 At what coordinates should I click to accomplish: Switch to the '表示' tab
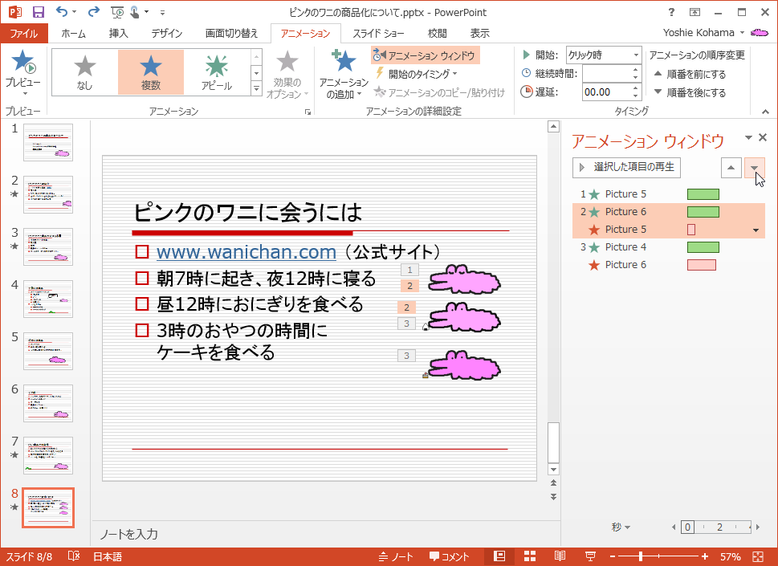point(480,33)
